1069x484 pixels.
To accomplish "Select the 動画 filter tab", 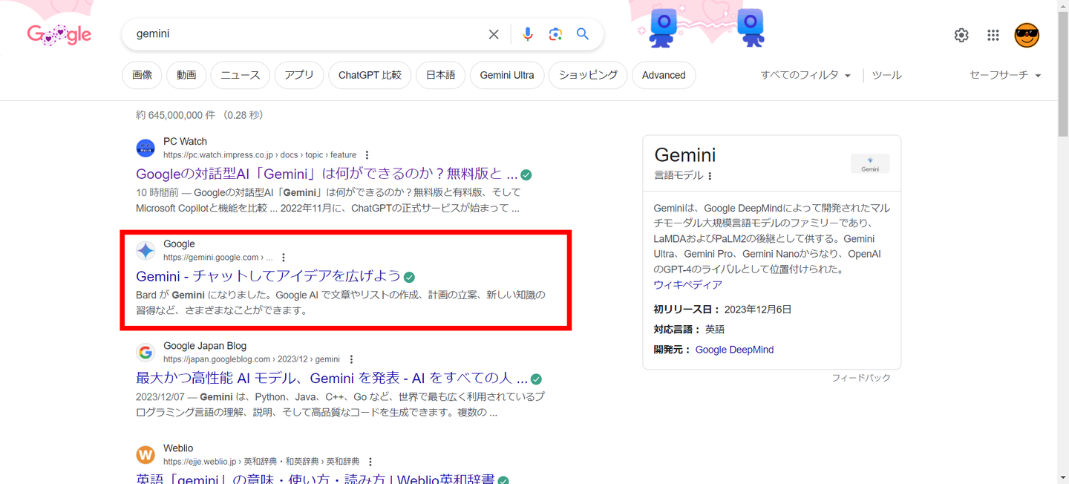I will [186, 75].
